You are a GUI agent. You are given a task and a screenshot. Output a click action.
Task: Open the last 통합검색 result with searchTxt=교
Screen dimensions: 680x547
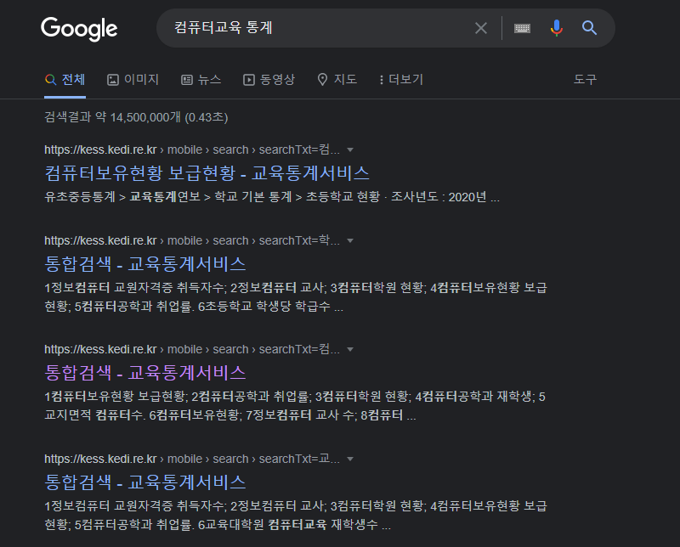pyautogui.click(x=145, y=482)
